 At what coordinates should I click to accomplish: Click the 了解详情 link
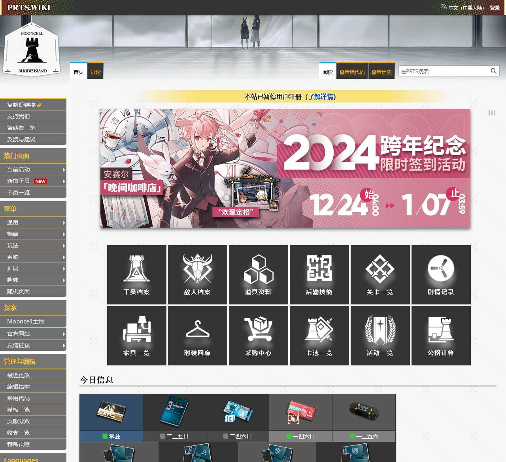click(321, 97)
